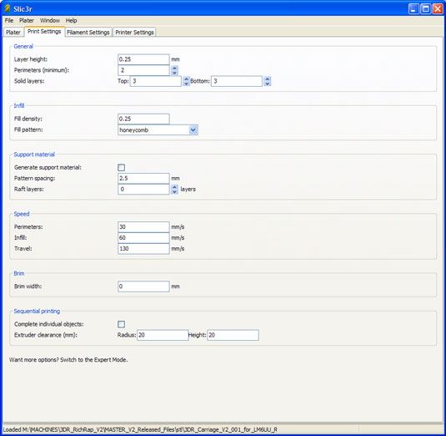Click the Layer height input field
Viewport: 446px width, 436px height.
[x=143, y=59]
